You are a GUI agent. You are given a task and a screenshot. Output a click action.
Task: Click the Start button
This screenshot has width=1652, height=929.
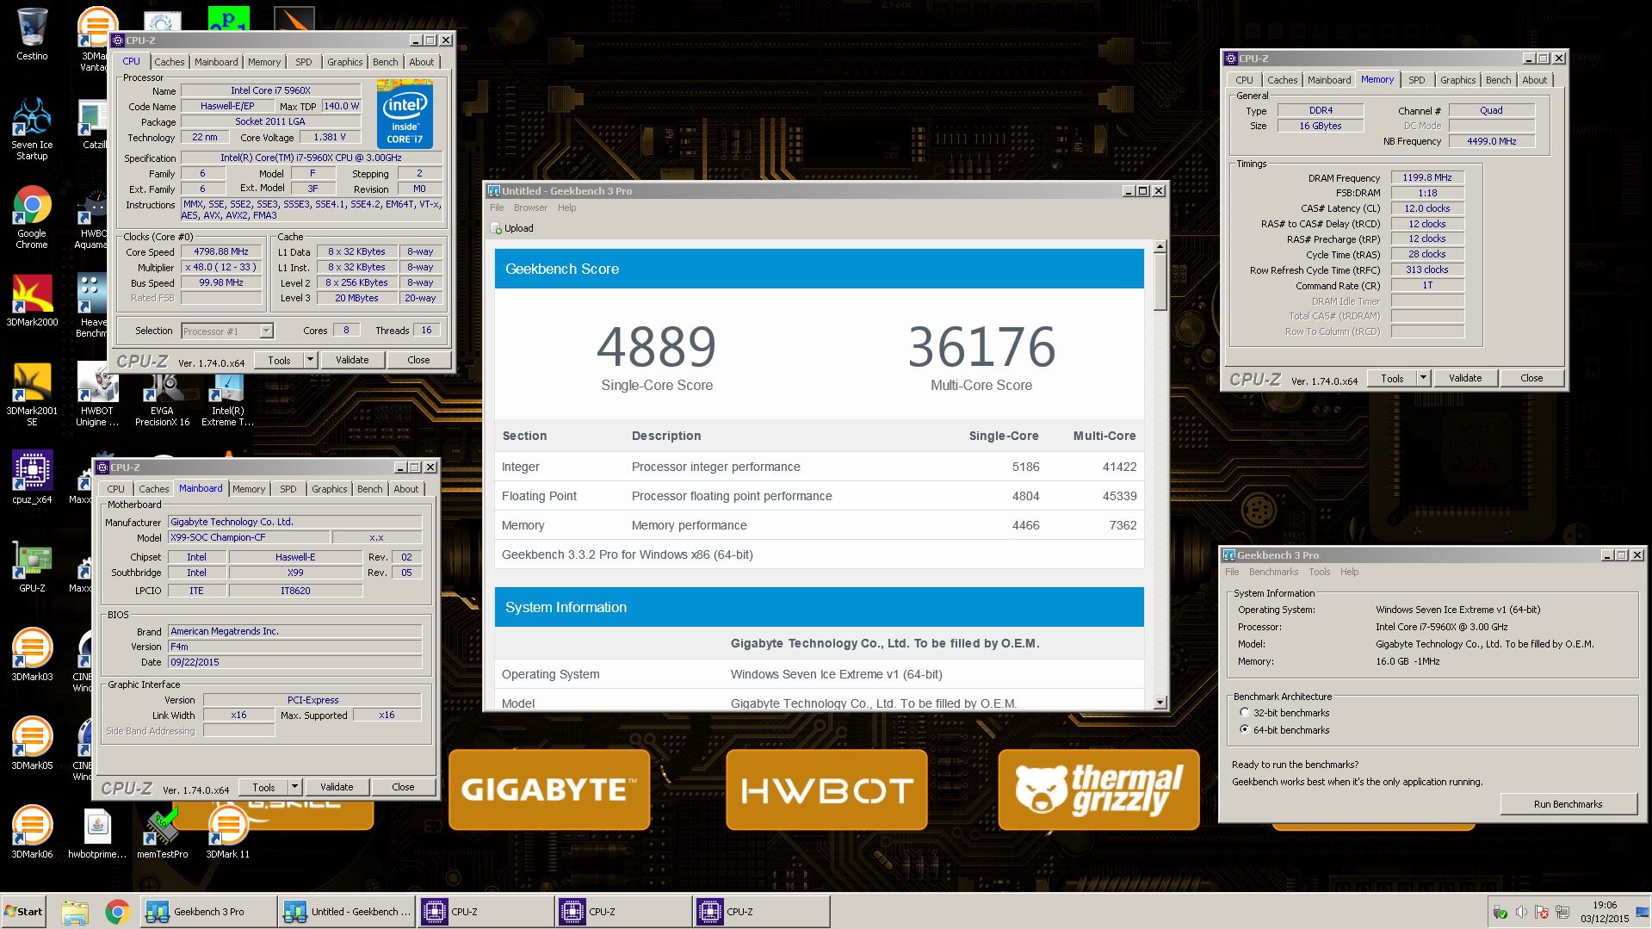pos(23,912)
